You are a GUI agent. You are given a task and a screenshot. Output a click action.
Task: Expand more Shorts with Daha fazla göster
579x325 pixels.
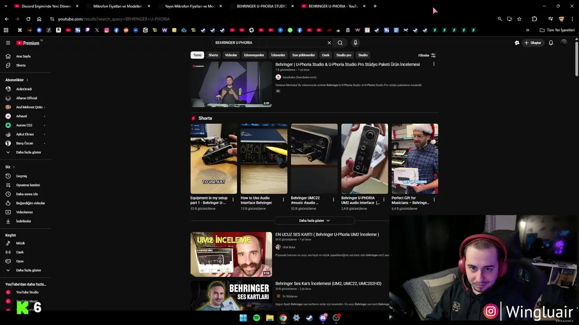pyautogui.click(x=314, y=221)
